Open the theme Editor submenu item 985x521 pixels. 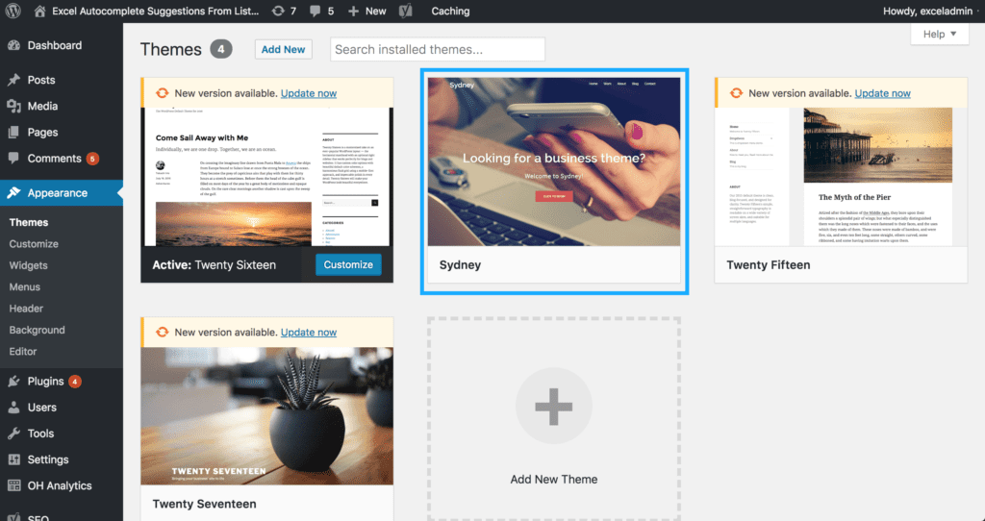pyautogui.click(x=23, y=352)
